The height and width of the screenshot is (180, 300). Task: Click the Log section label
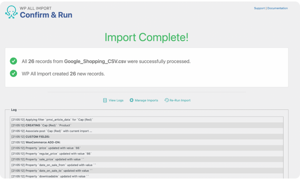[14, 110]
